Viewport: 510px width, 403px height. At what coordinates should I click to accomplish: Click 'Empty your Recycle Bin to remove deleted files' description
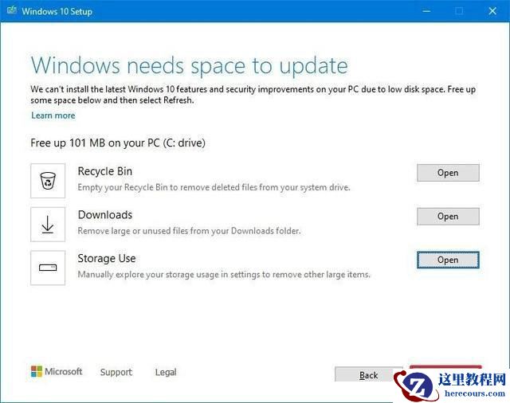click(x=214, y=187)
